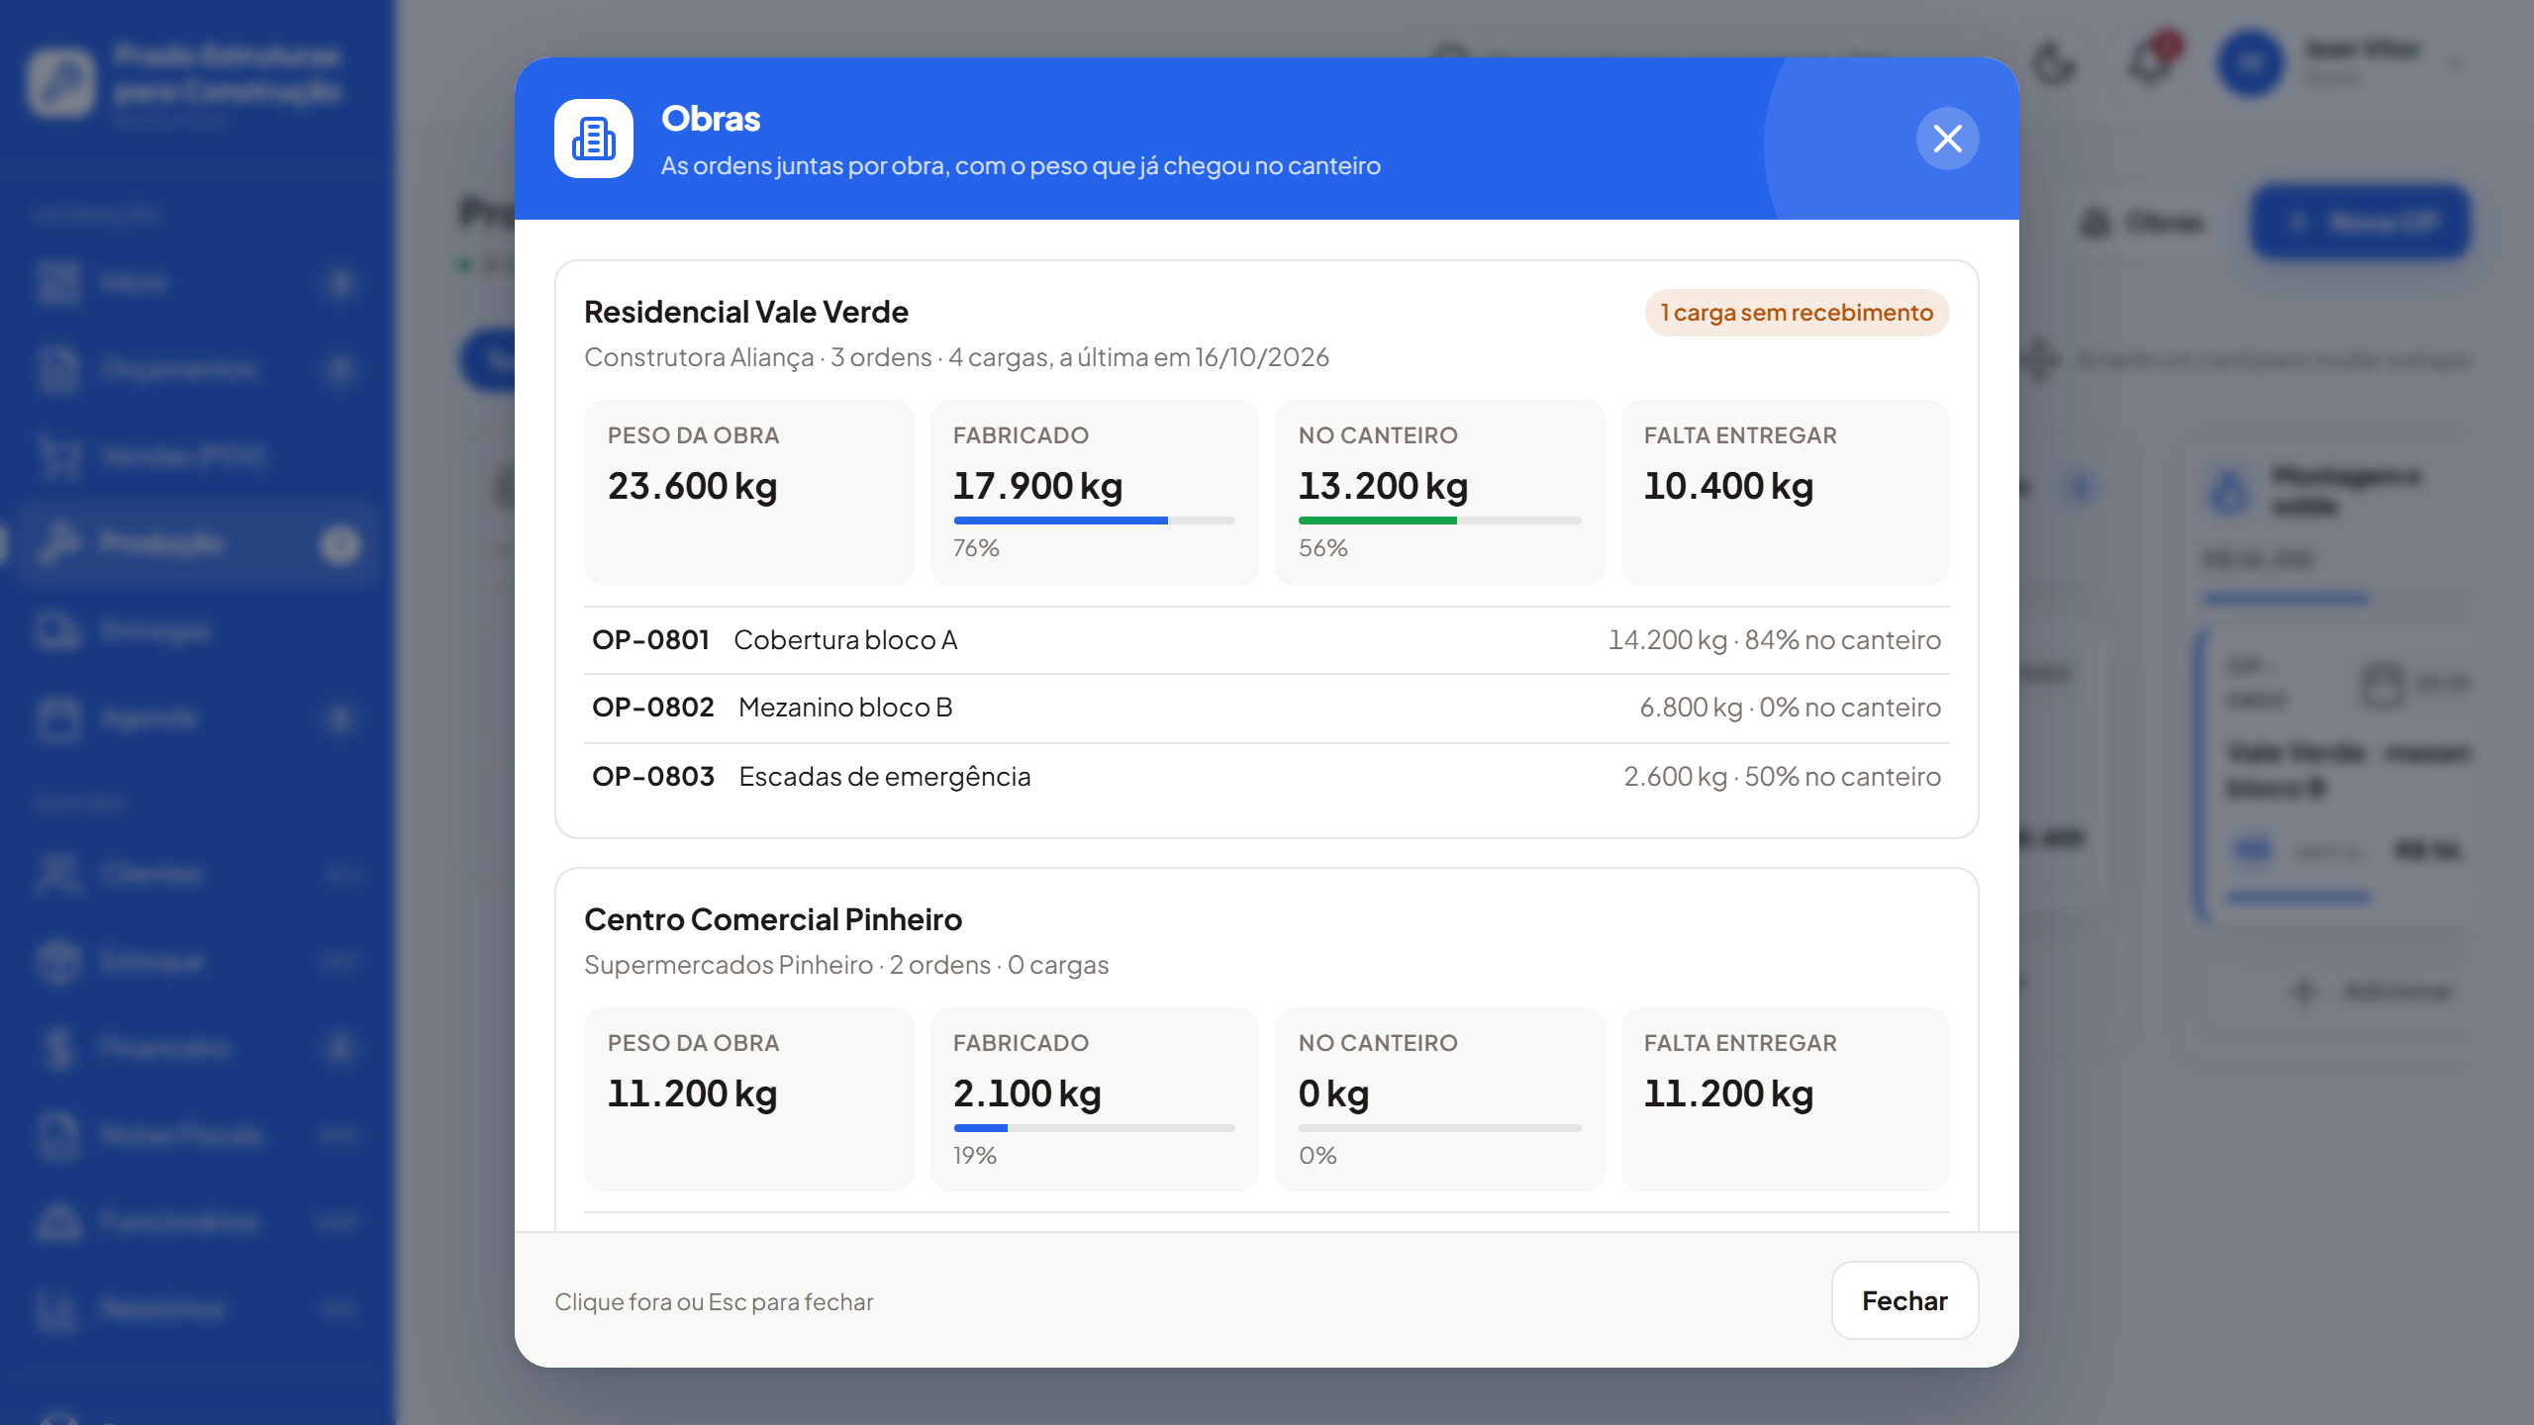Open the user menu dropdown arrow
This screenshot has height=1425, width=2534.
2455,63
